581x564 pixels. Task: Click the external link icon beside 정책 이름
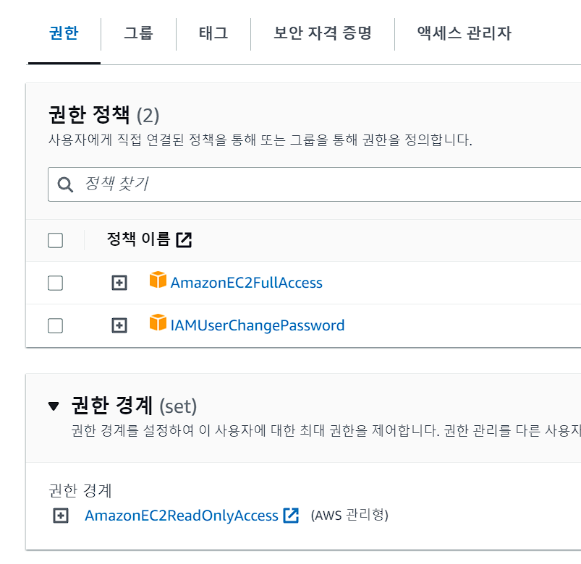coord(184,239)
